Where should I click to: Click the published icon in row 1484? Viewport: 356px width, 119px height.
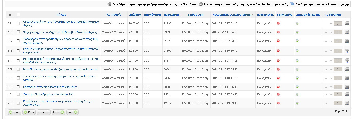(x=297, y=95)
